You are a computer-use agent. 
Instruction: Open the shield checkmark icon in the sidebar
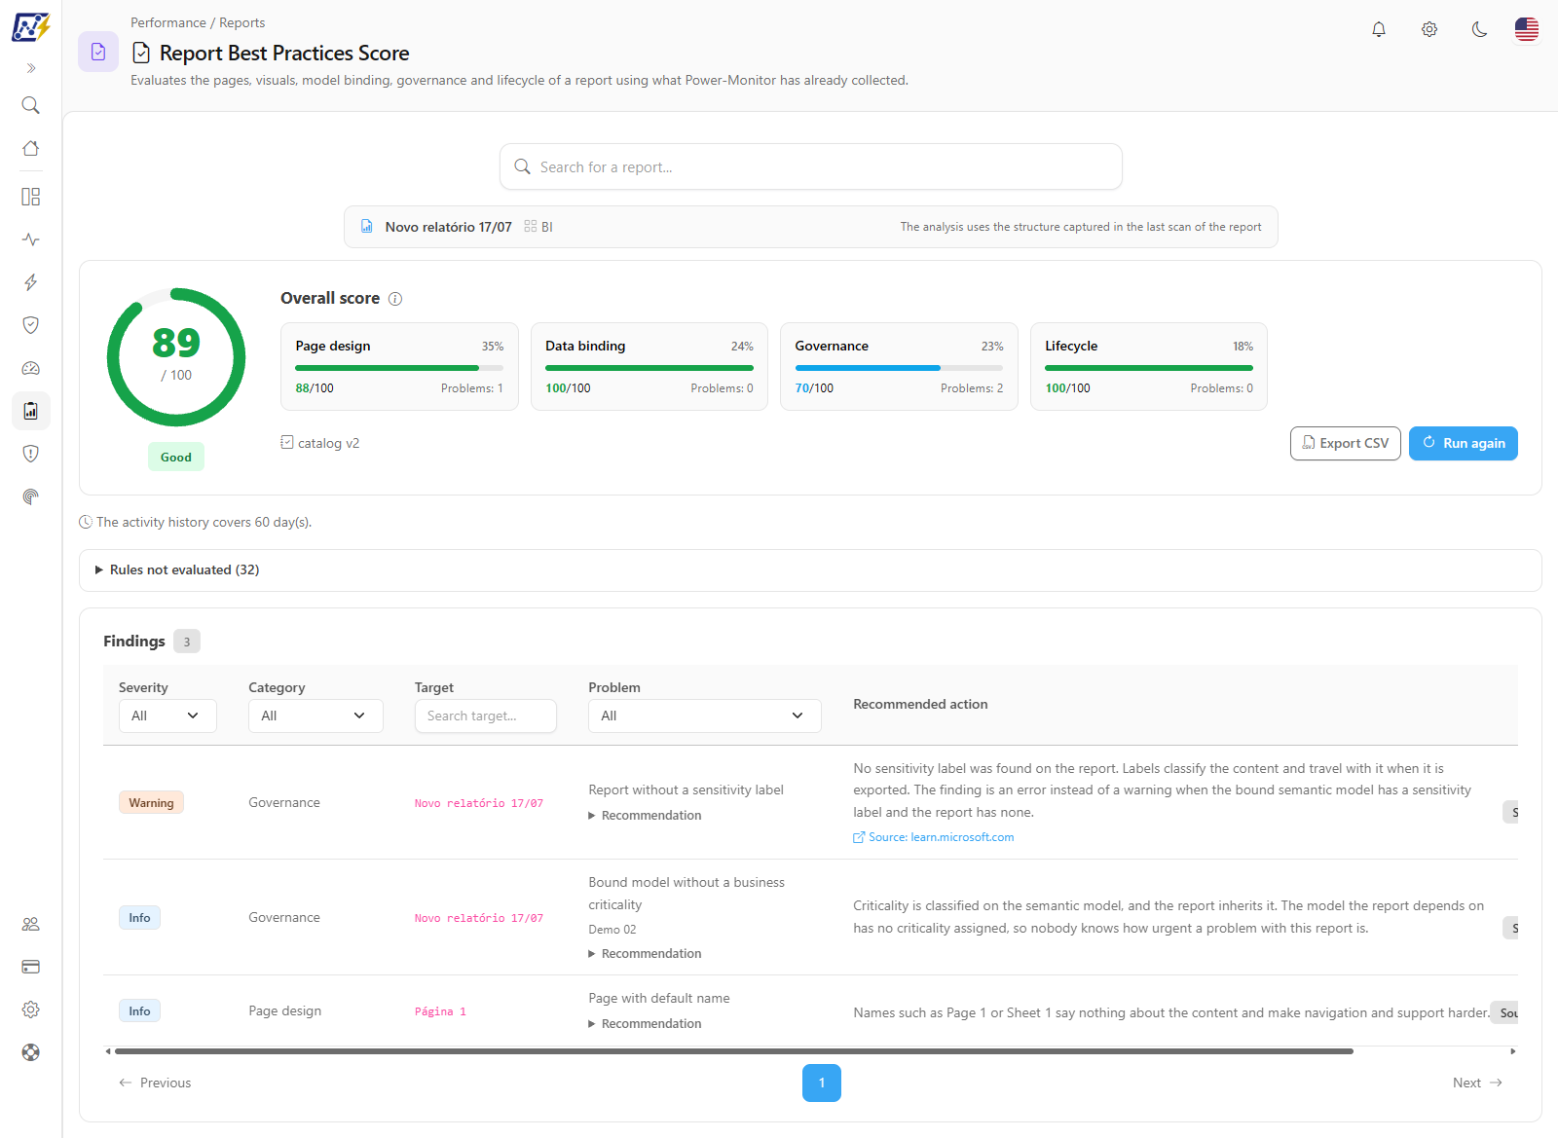point(31,325)
